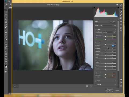Click the Cancel button

coord(117,91)
